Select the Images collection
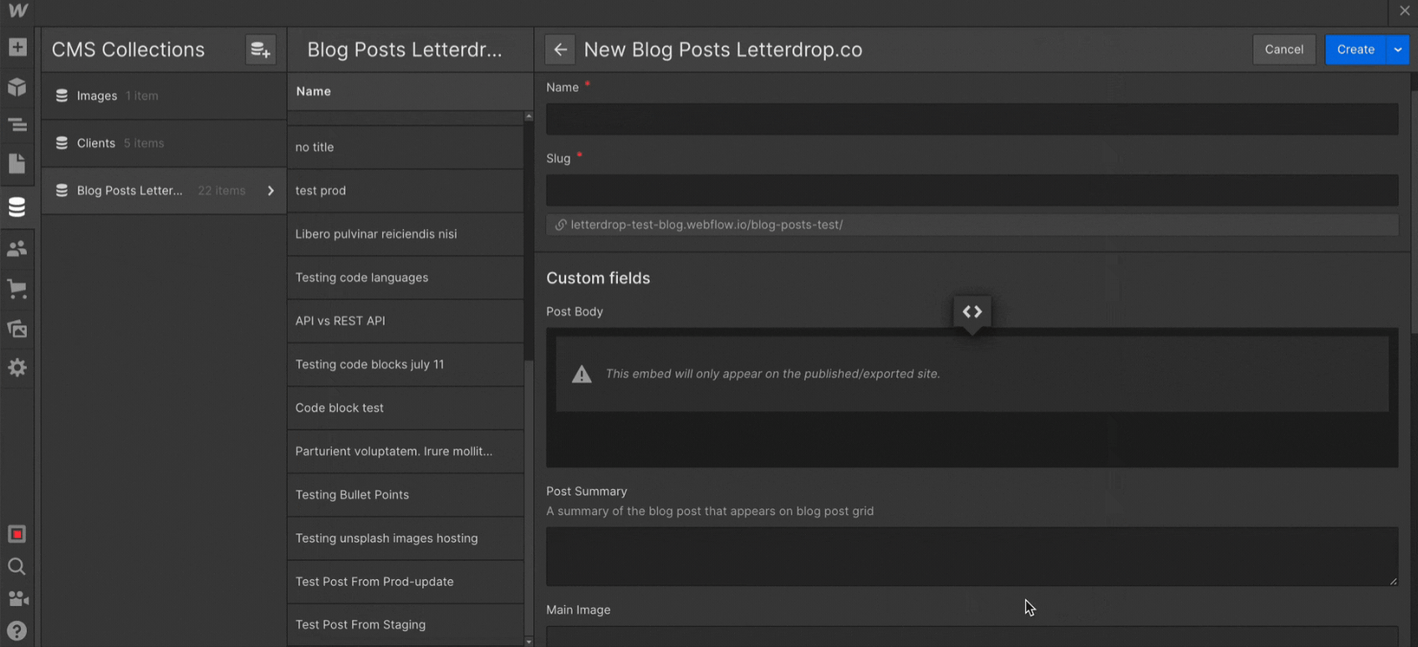Image resolution: width=1418 pixels, height=647 pixels. click(x=164, y=96)
